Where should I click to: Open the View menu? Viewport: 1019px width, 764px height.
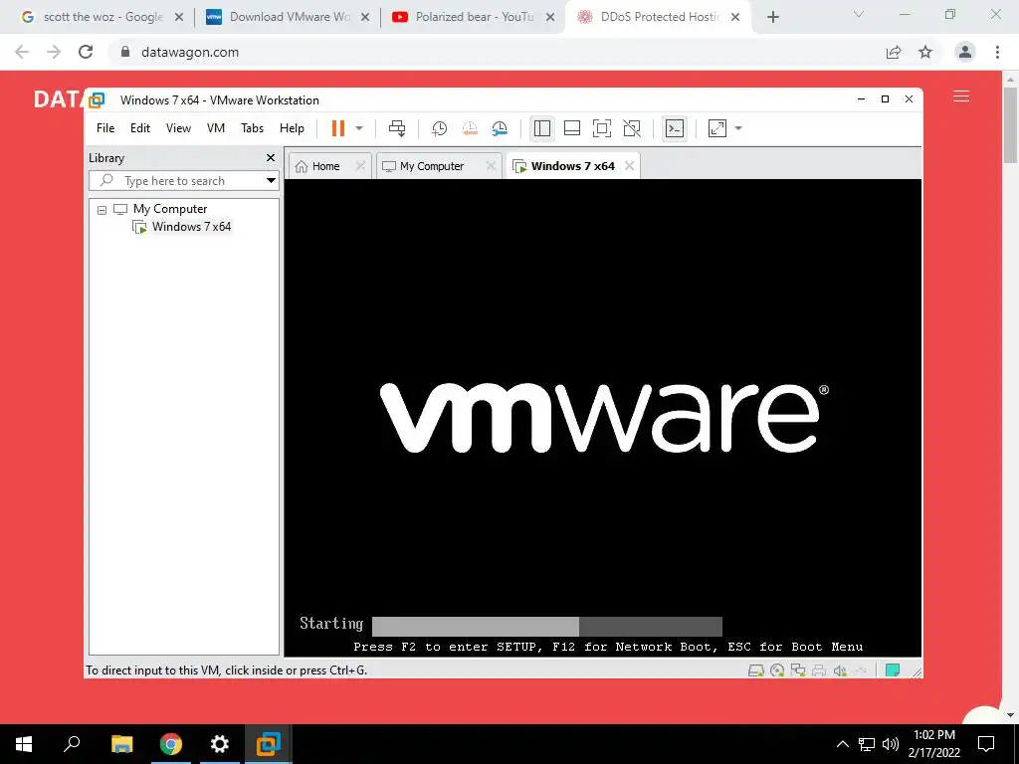[x=178, y=128]
